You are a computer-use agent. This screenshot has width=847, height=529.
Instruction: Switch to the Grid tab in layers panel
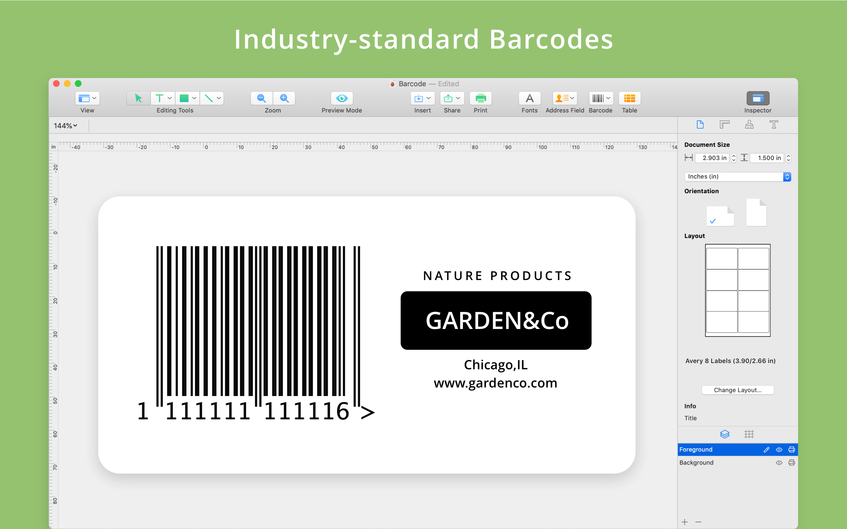click(749, 434)
